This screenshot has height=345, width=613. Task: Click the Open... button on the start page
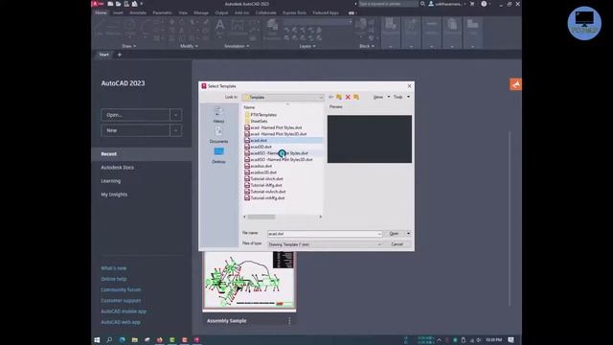coord(135,115)
